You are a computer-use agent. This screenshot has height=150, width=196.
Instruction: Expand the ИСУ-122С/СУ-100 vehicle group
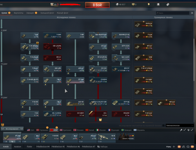[98, 103]
